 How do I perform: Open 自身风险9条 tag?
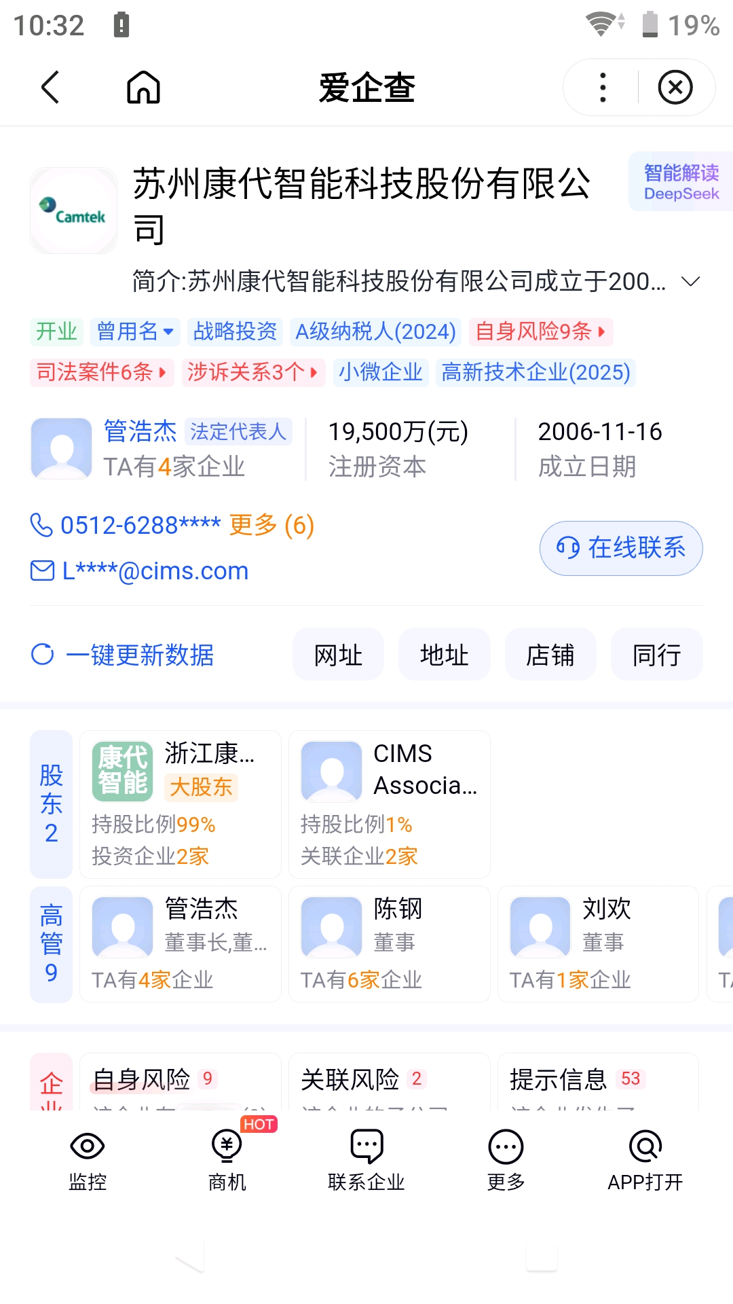point(541,331)
